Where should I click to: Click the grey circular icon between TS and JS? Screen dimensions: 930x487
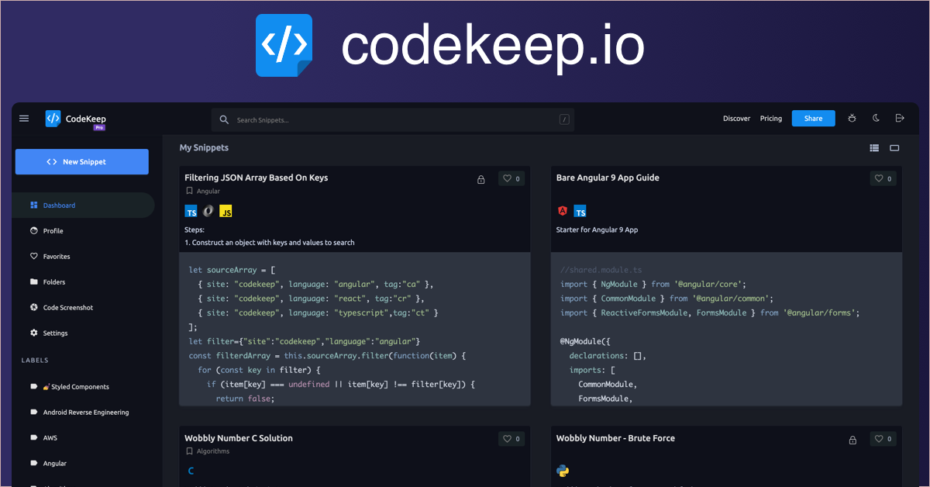(x=208, y=211)
